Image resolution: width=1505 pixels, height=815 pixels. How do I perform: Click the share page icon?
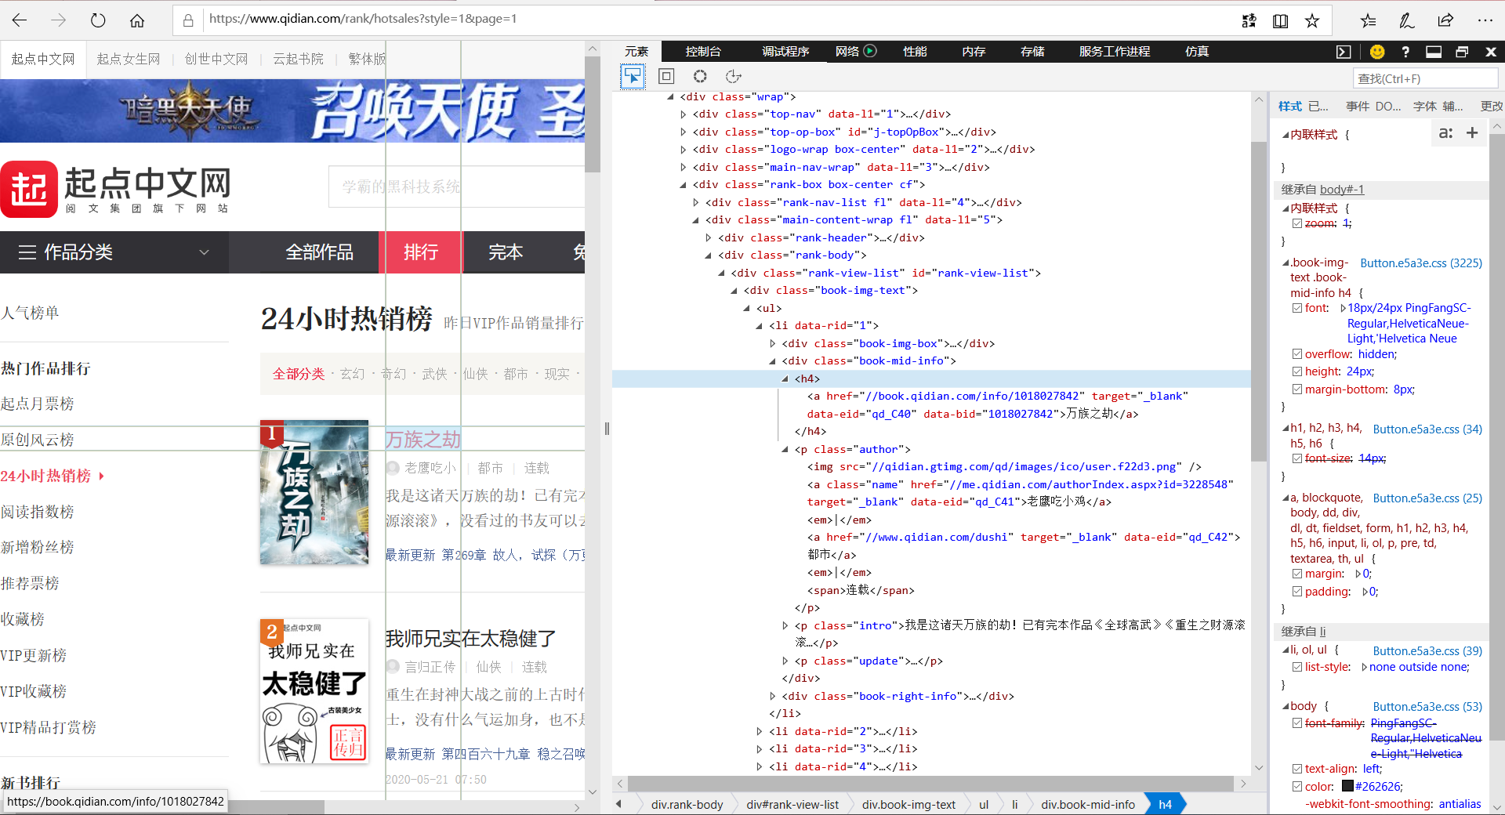tap(1446, 21)
